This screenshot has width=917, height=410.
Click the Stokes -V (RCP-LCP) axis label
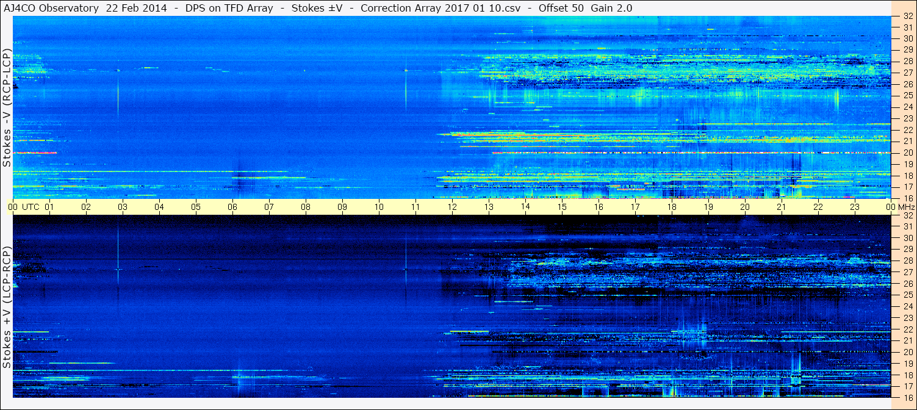(7, 108)
